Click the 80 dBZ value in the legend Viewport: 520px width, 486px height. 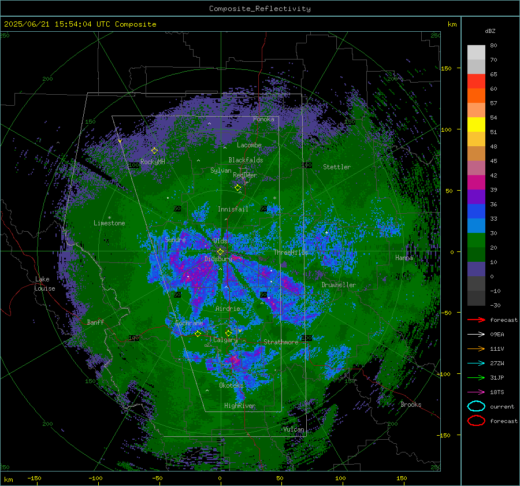pyautogui.click(x=493, y=45)
